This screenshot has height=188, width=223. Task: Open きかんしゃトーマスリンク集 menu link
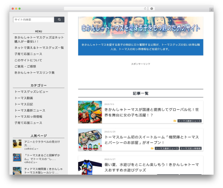[x=34, y=72]
